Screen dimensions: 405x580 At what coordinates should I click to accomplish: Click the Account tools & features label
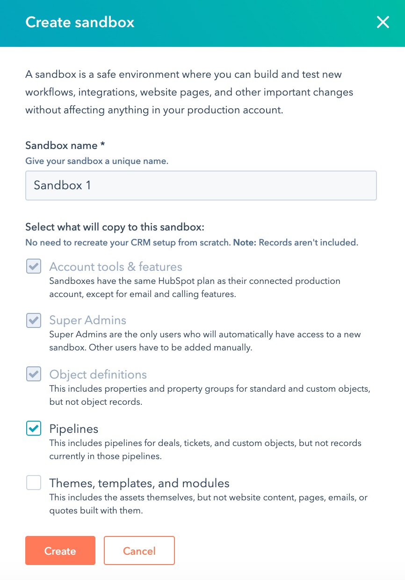[x=116, y=266]
